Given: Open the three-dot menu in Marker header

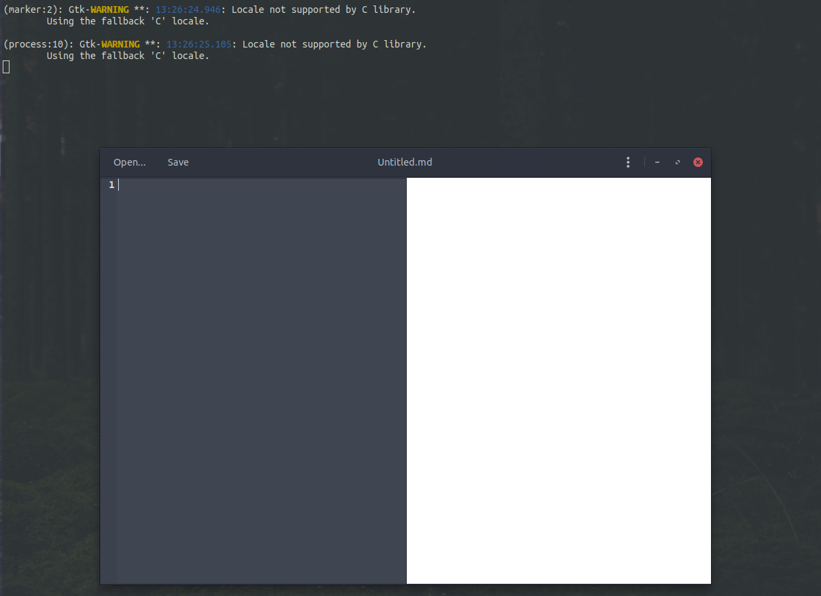Looking at the screenshot, I should coord(628,162).
